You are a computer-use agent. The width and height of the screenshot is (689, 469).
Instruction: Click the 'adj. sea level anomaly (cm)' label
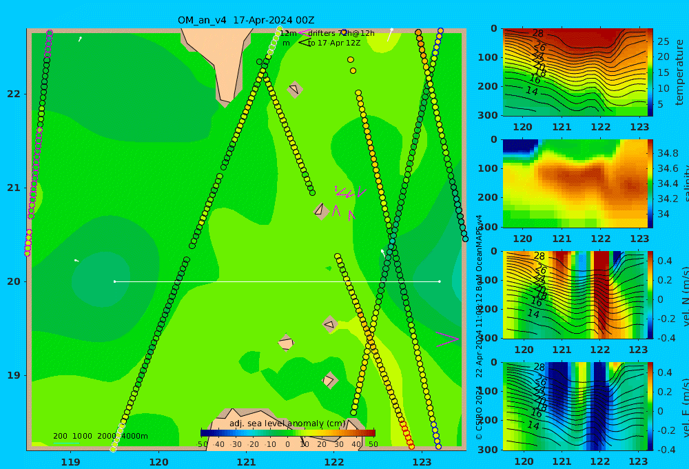[288, 423]
